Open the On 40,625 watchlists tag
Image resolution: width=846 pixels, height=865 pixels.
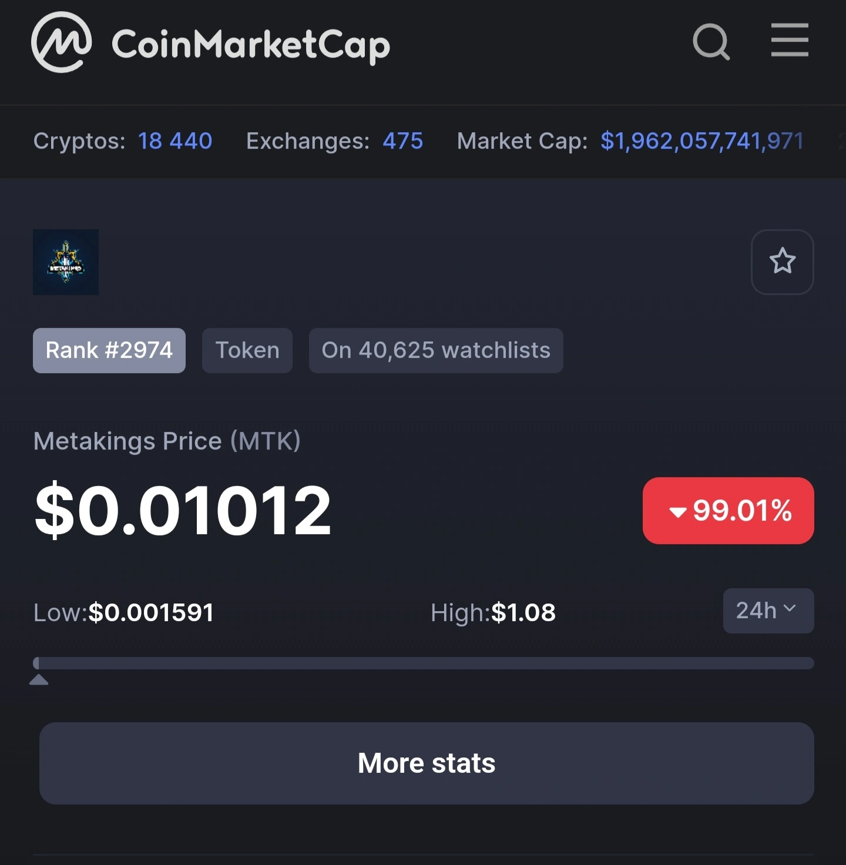[436, 350]
